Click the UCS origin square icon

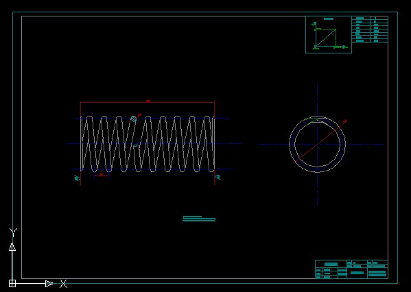[12, 283]
